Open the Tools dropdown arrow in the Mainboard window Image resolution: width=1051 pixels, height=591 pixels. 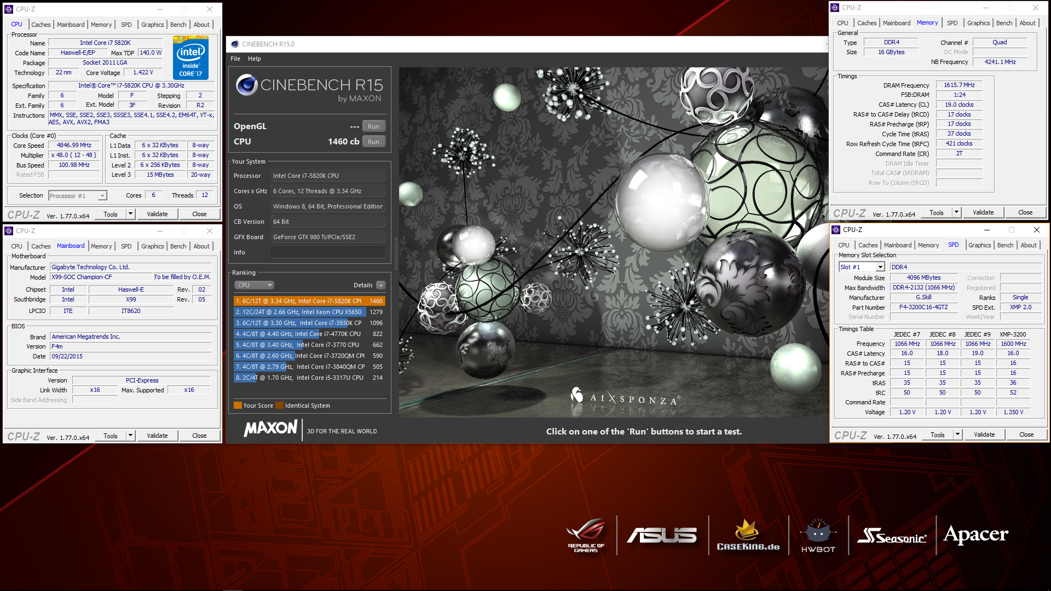tap(130, 436)
